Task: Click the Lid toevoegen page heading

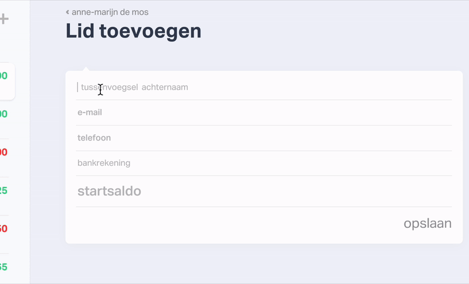Action: point(133,31)
